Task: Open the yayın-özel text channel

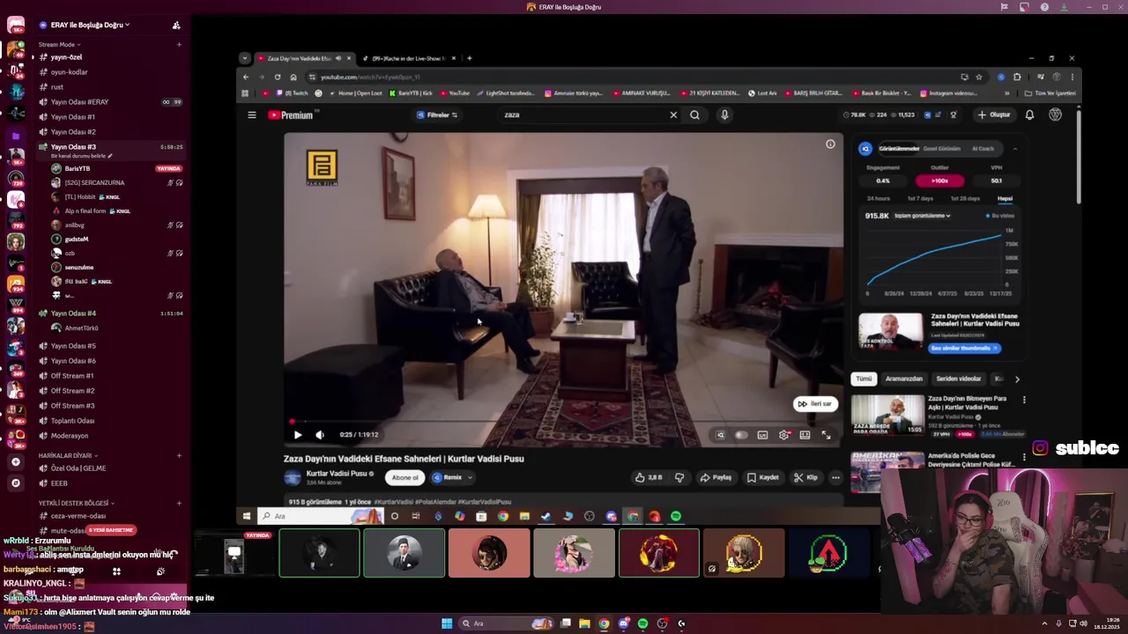Action: tap(66, 57)
